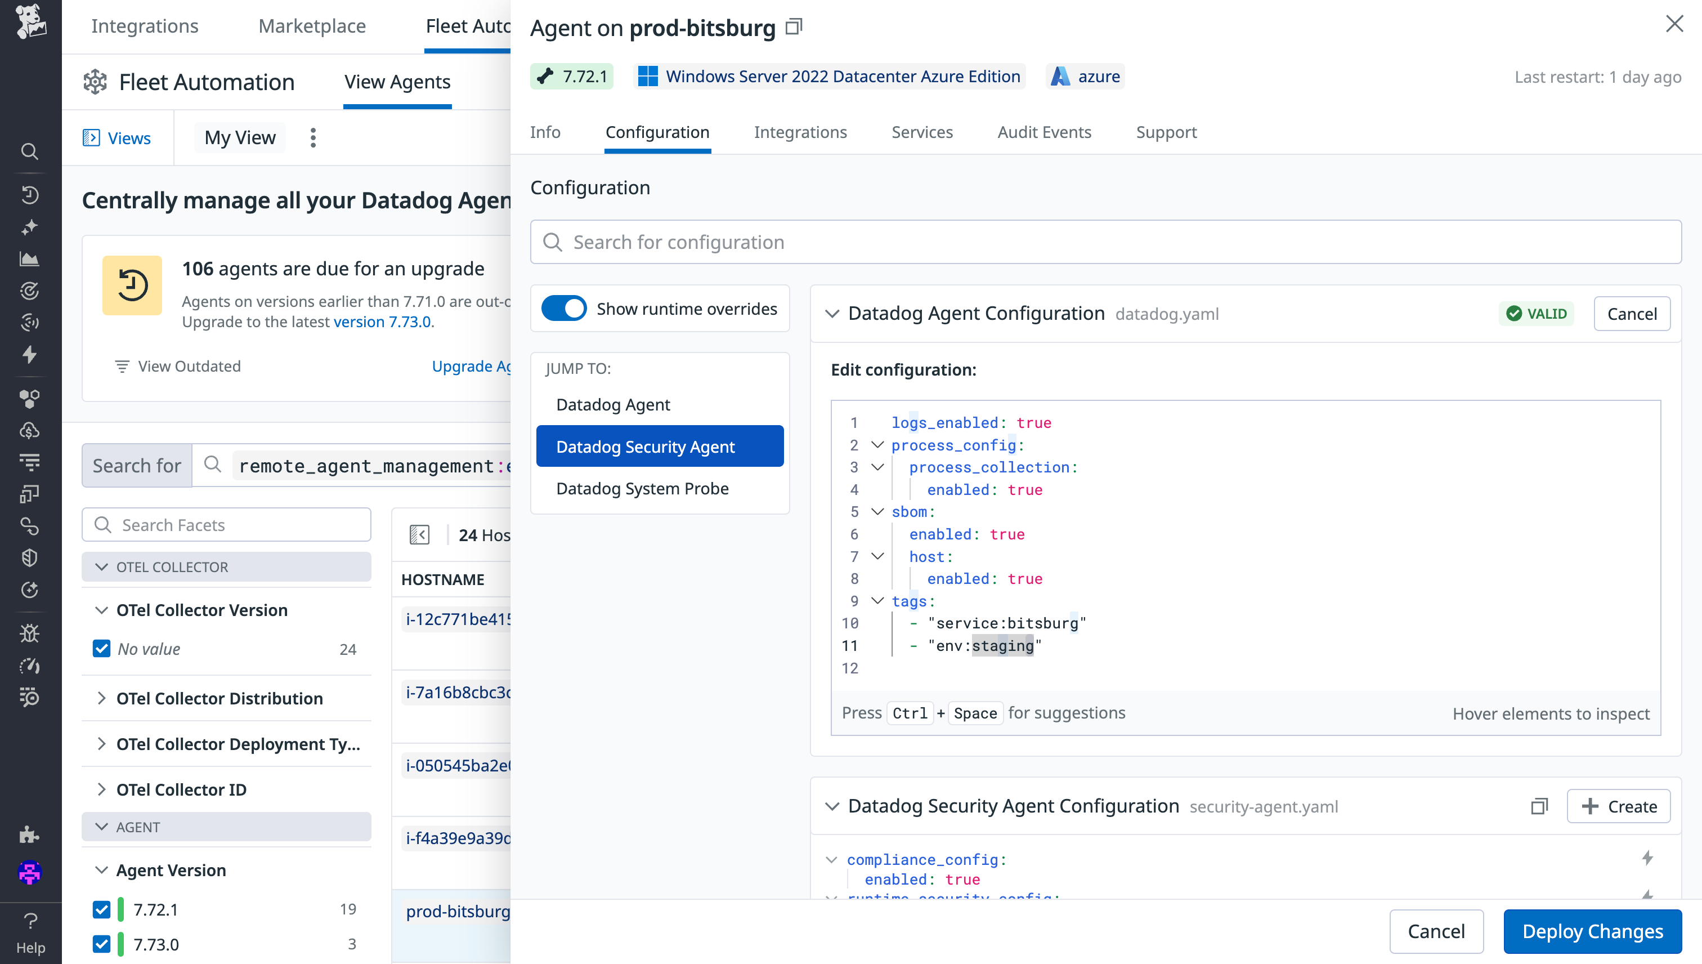1702x964 pixels.
Task: Copy the security-agent.yaml configuration
Action: click(x=1539, y=806)
